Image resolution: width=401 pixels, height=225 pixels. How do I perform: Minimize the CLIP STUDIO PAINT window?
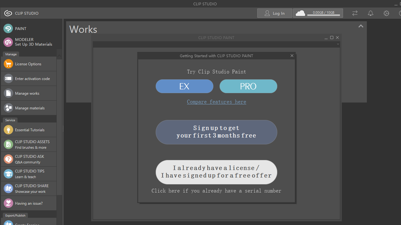[x=326, y=37]
